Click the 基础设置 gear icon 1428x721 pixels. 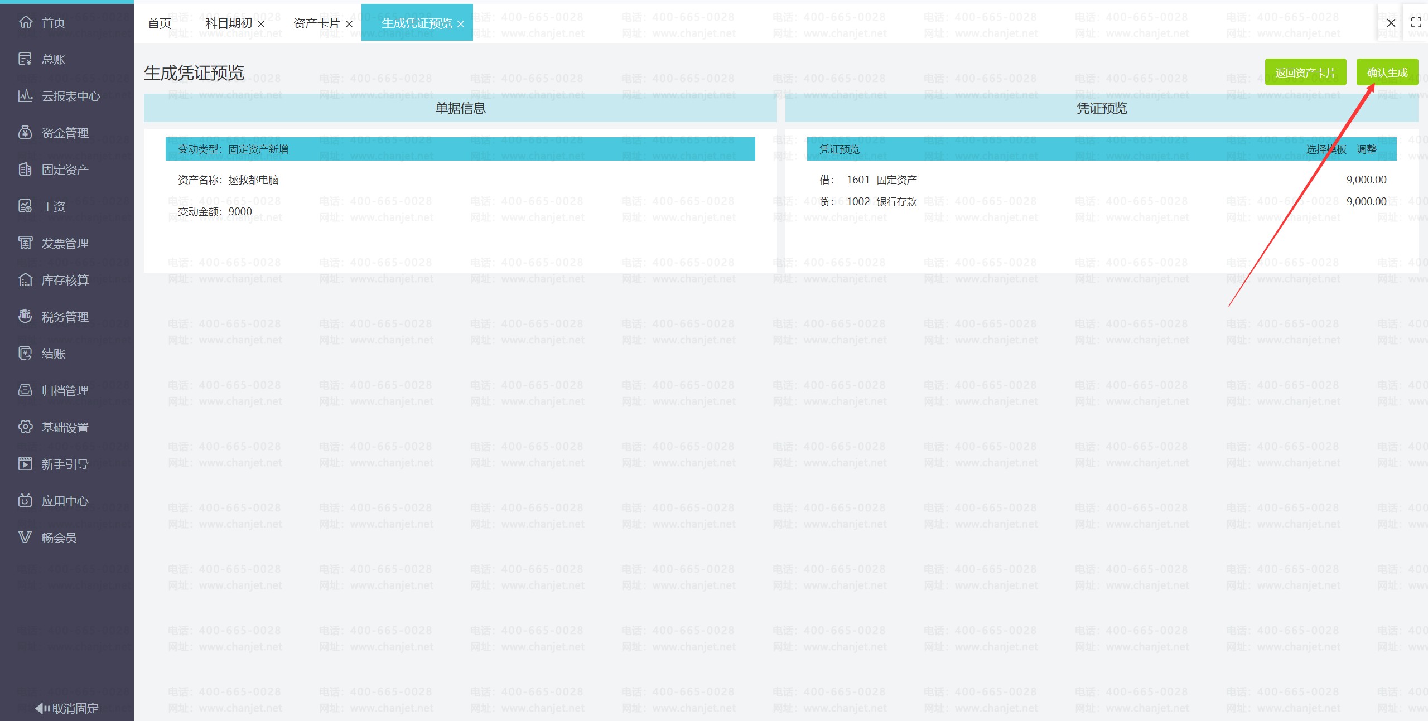pos(25,427)
